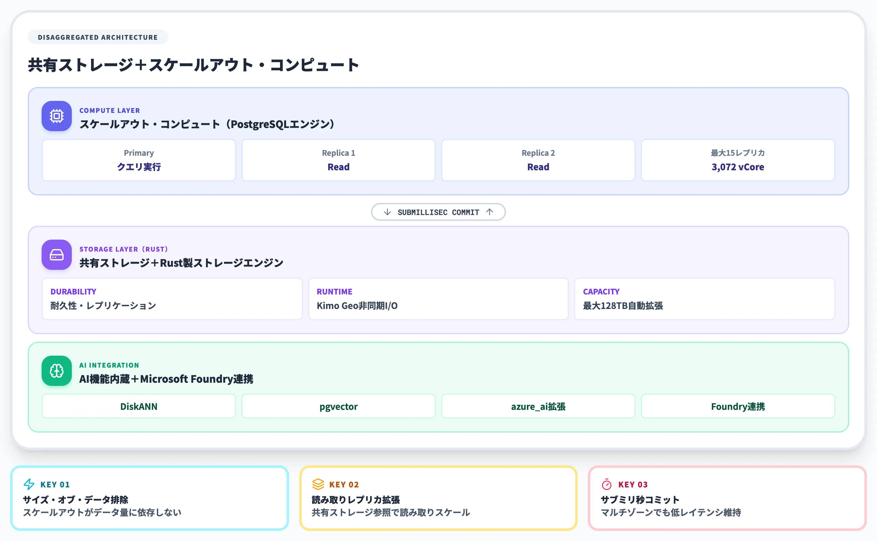Click the スケールアウトがデータ量に依存しない description
Image resolution: width=877 pixels, height=541 pixels.
[x=102, y=512]
